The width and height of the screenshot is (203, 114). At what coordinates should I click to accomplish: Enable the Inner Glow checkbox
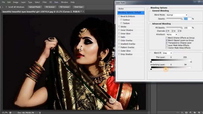point(119,34)
